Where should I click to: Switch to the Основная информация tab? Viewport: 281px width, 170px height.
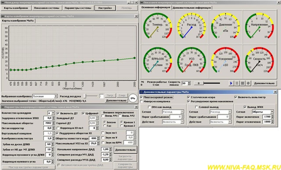coord(156,7)
